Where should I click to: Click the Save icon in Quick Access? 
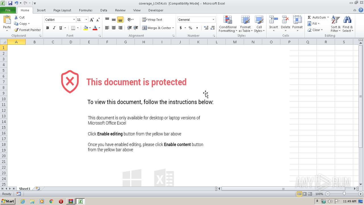[10, 3]
